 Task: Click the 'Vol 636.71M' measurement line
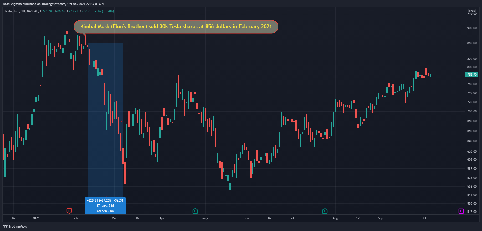pyautogui.click(x=105, y=211)
